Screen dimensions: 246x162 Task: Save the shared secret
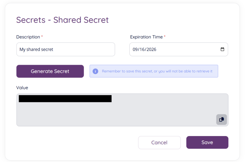tap(207, 143)
